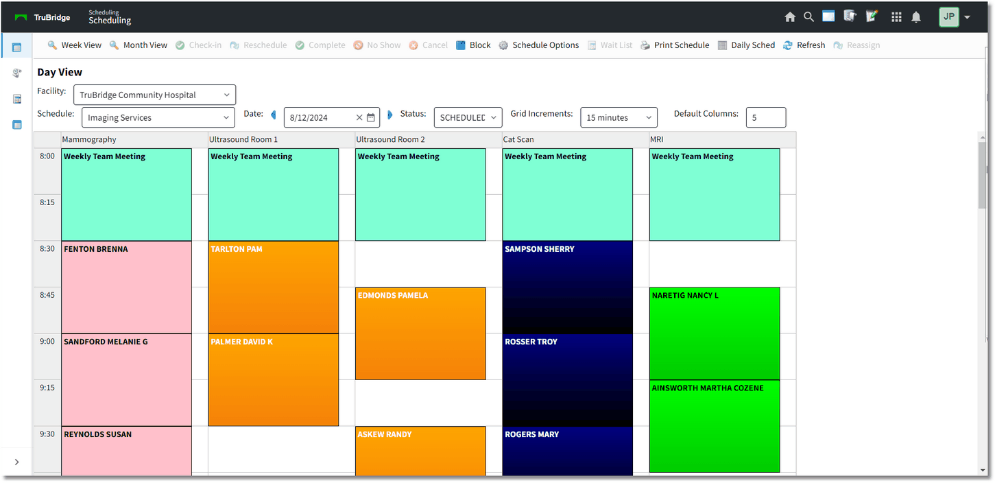Viewport: 995px width, 483px height.
Task: Select the ROSSER TROY appointment
Action: coord(567,379)
